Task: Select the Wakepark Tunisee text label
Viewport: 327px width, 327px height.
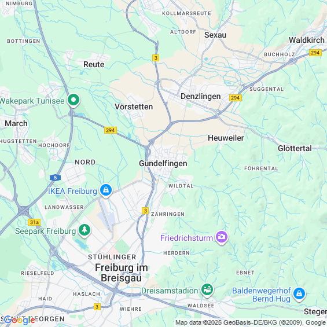Action: 32,101
